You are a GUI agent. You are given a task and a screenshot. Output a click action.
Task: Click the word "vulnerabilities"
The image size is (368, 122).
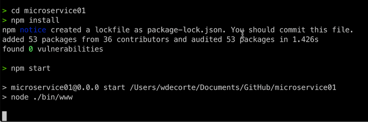tap(70, 49)
